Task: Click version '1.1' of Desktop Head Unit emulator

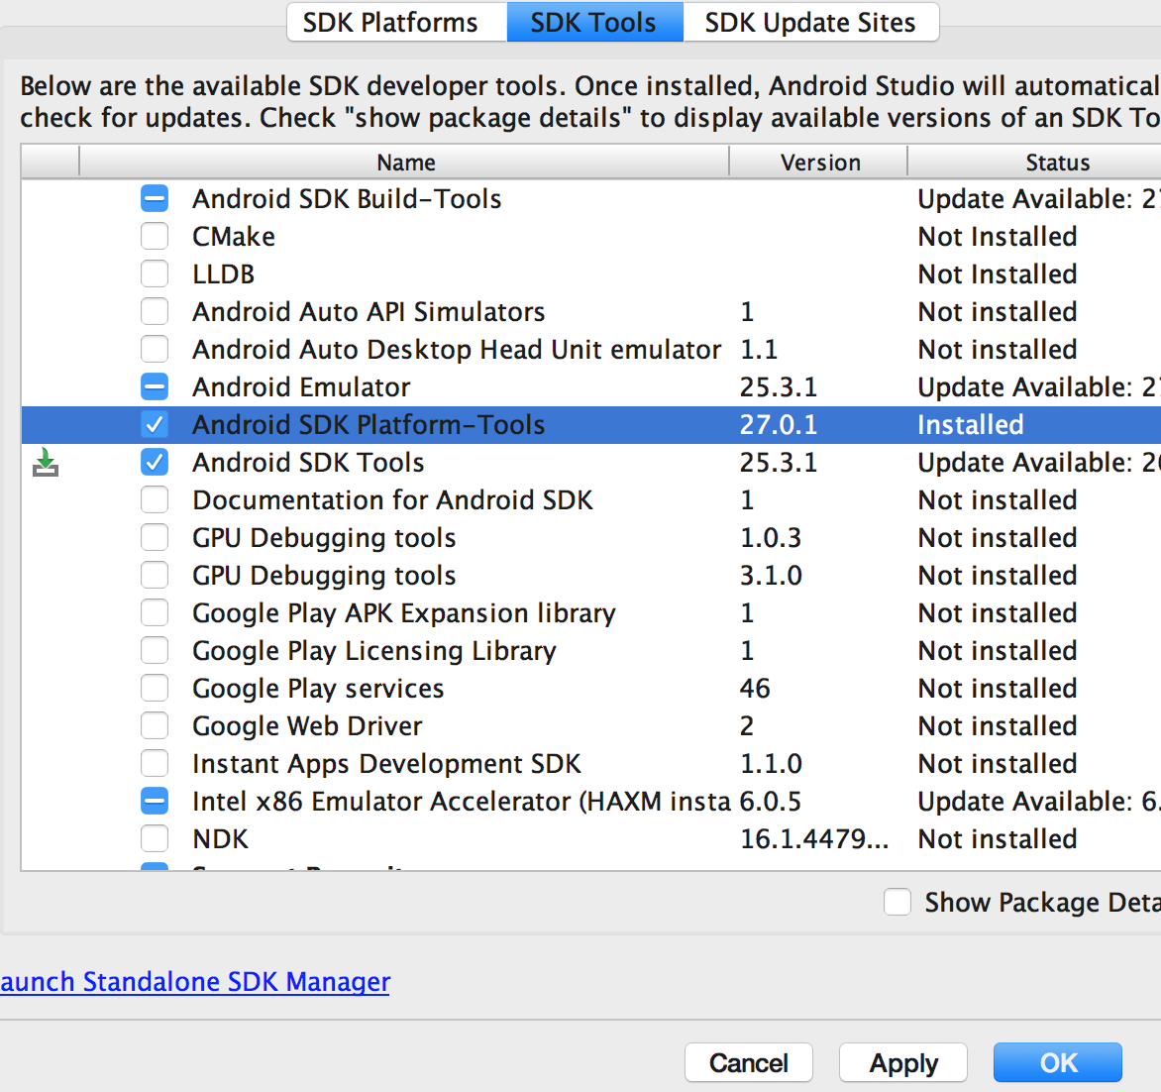Action: (x=759, y=350)
